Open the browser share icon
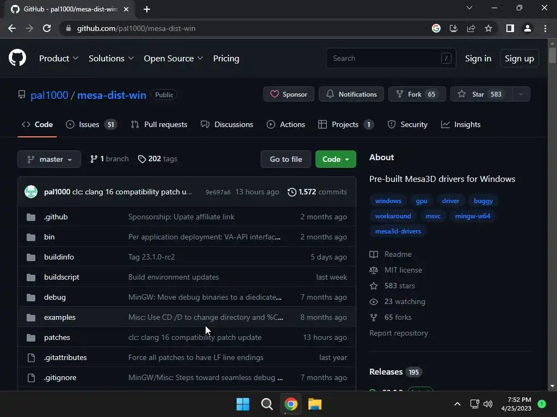This screenshot has width=557, height=417. 471,28
